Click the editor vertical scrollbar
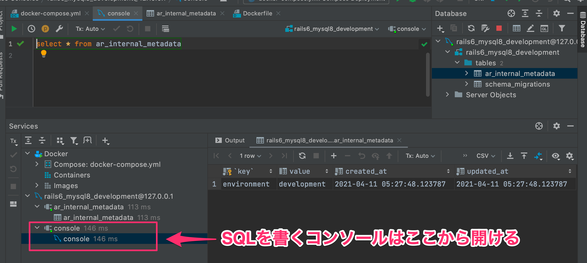587x263 pixels. tap(428, 74)
